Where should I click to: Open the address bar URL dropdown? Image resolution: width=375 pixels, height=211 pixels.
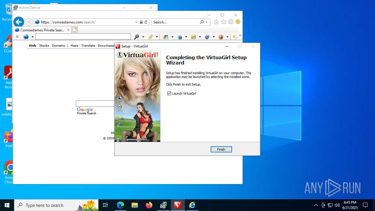136,22
